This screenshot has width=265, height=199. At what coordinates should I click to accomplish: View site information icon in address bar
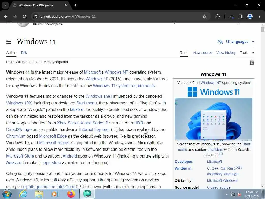point(35,16)
